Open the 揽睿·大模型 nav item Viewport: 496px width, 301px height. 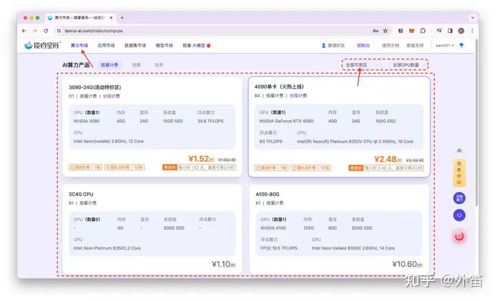(x=196, y=45)
